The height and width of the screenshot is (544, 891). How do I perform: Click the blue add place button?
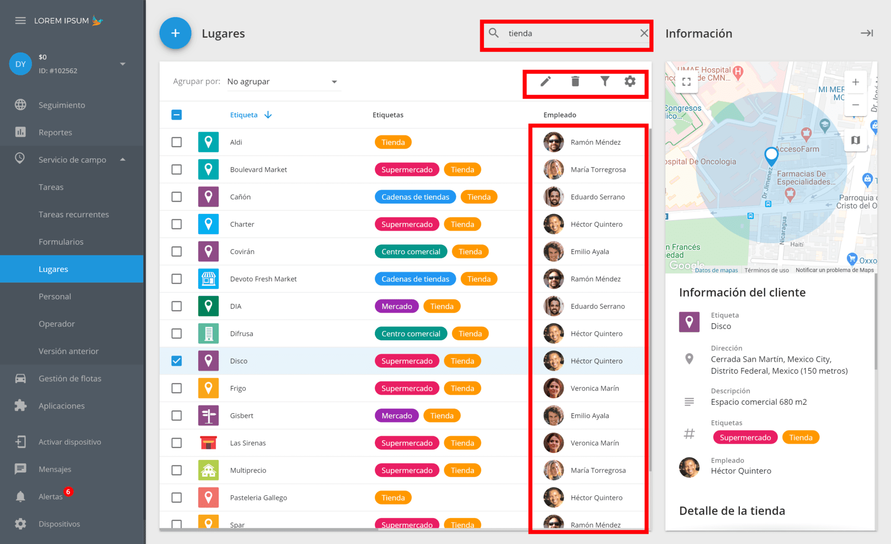point(175,33)
